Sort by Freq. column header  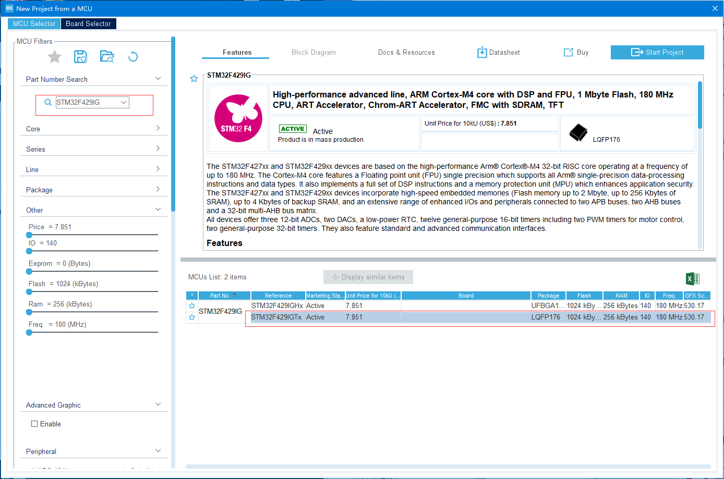click(669, 296)
